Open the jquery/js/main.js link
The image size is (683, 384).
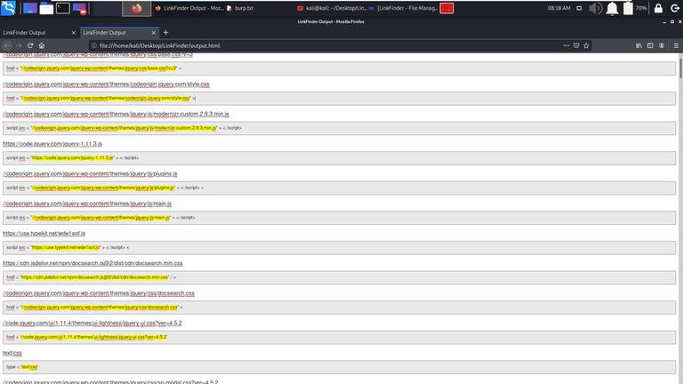87,204
